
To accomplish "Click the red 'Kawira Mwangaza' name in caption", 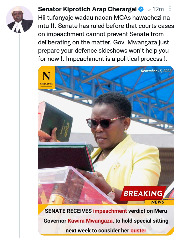I will (x=90, y=221).
